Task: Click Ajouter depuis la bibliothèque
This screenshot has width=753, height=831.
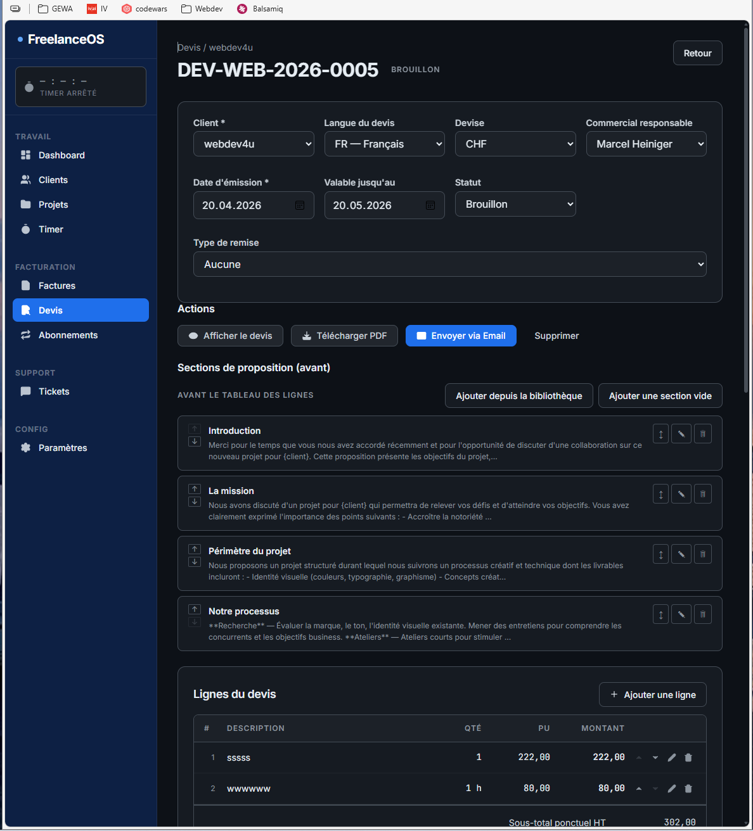Action: [518, 396]
